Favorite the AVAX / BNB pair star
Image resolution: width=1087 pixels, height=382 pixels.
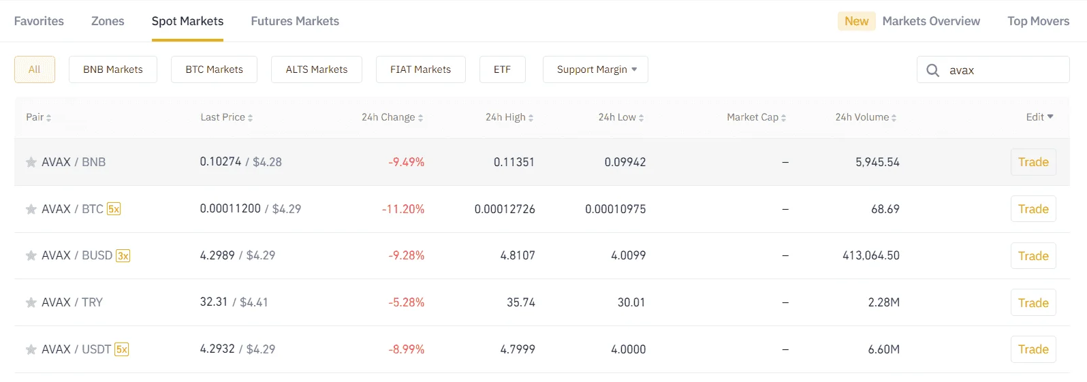pyautogui.click(x=31, y=162)
